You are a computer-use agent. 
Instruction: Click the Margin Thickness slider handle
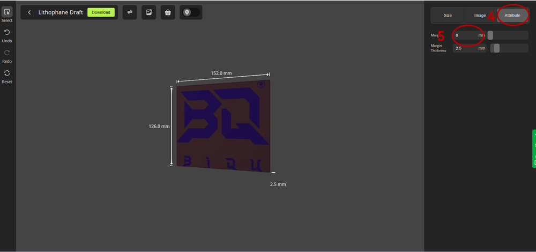(x=496, y=48)
